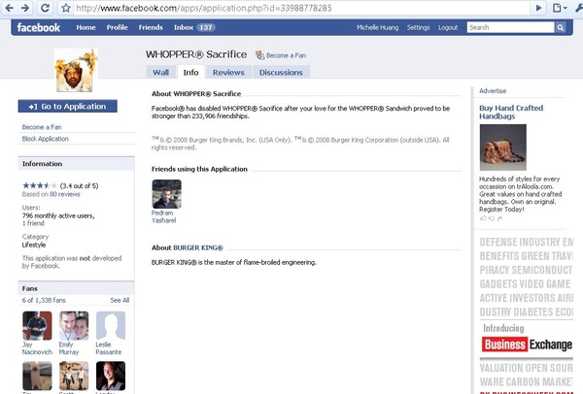Bookmark this page with the star icon
The width and height of the screenshot is (583, 394).
(x=66, y=8)
